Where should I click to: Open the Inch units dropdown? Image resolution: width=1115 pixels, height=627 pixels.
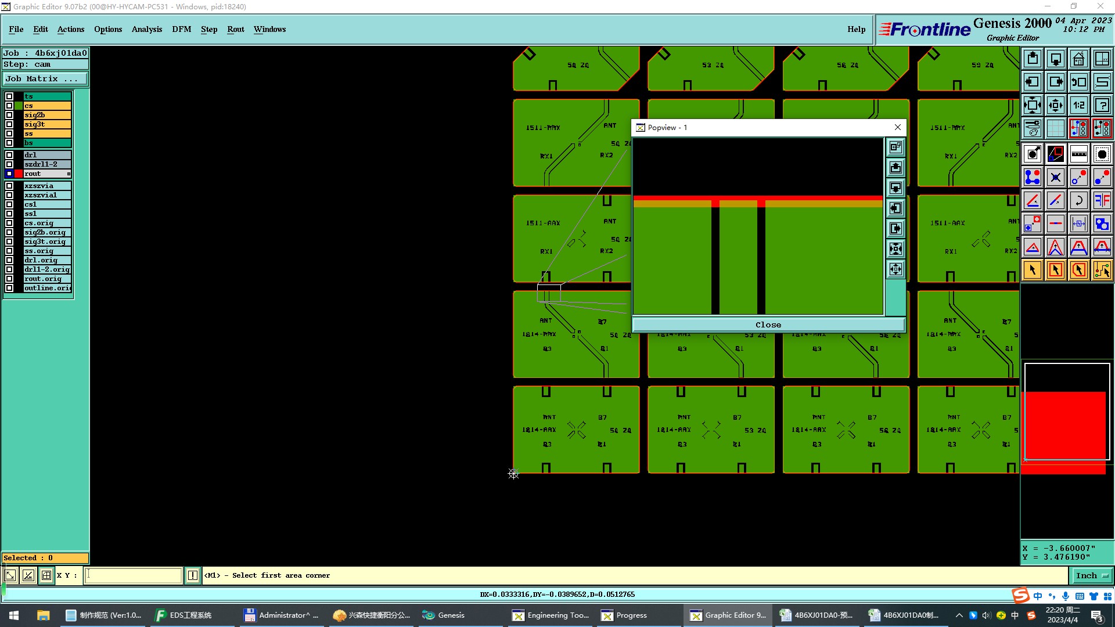pyautogui.click(x=1092, y=575)
